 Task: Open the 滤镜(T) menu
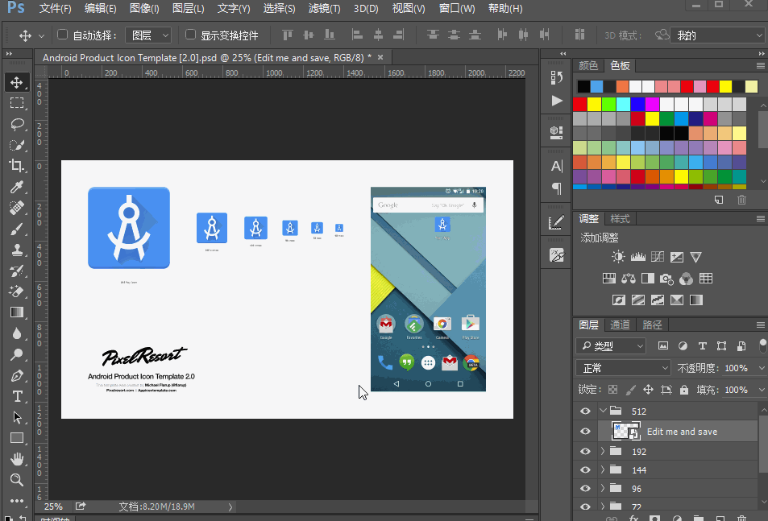[x=324, y=9]
